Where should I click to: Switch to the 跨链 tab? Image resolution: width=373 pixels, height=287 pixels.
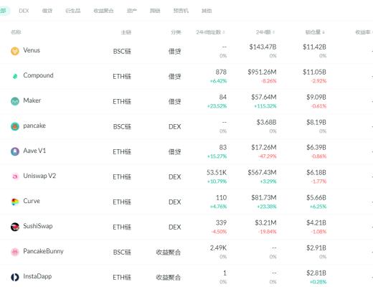[155, 11]
